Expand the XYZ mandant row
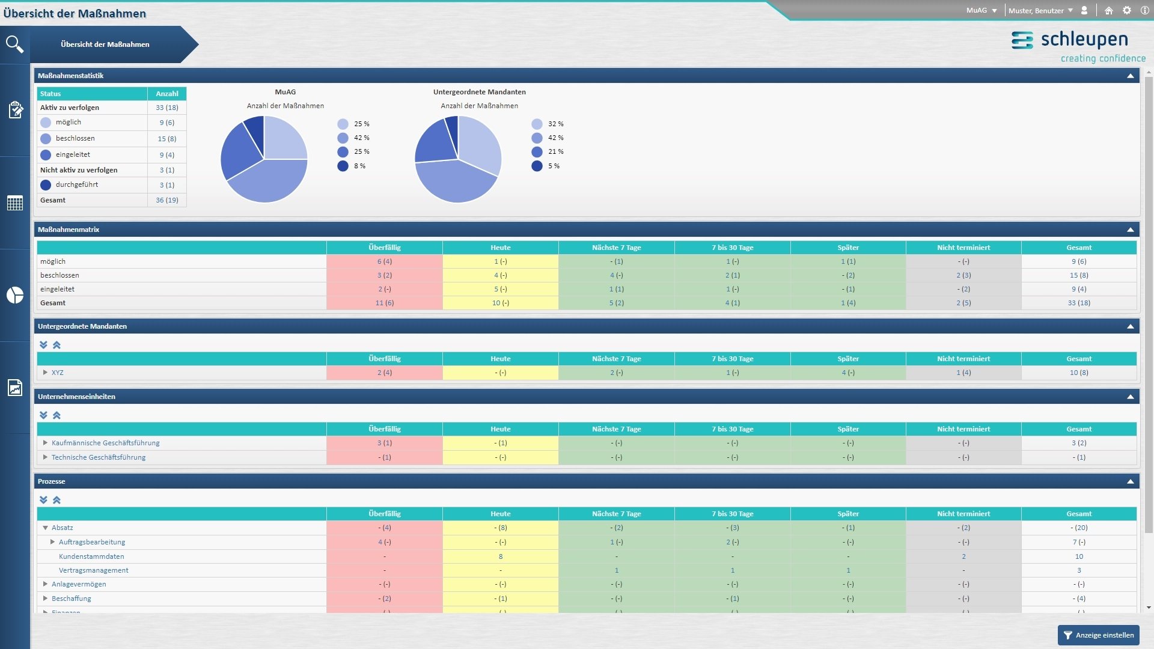Image resolution: width=1154 pixels, height=649 pixels. pyautogui.click(x=45, y=373)
